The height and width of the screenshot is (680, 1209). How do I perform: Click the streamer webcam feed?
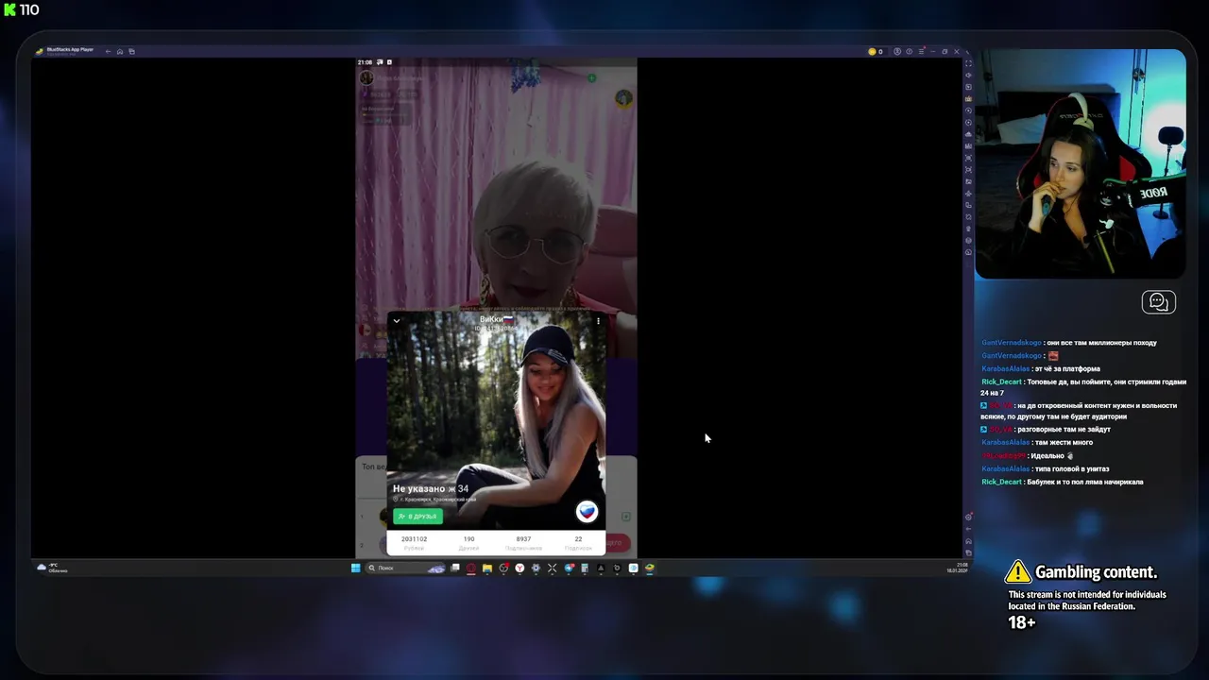tap(1080, 164)
